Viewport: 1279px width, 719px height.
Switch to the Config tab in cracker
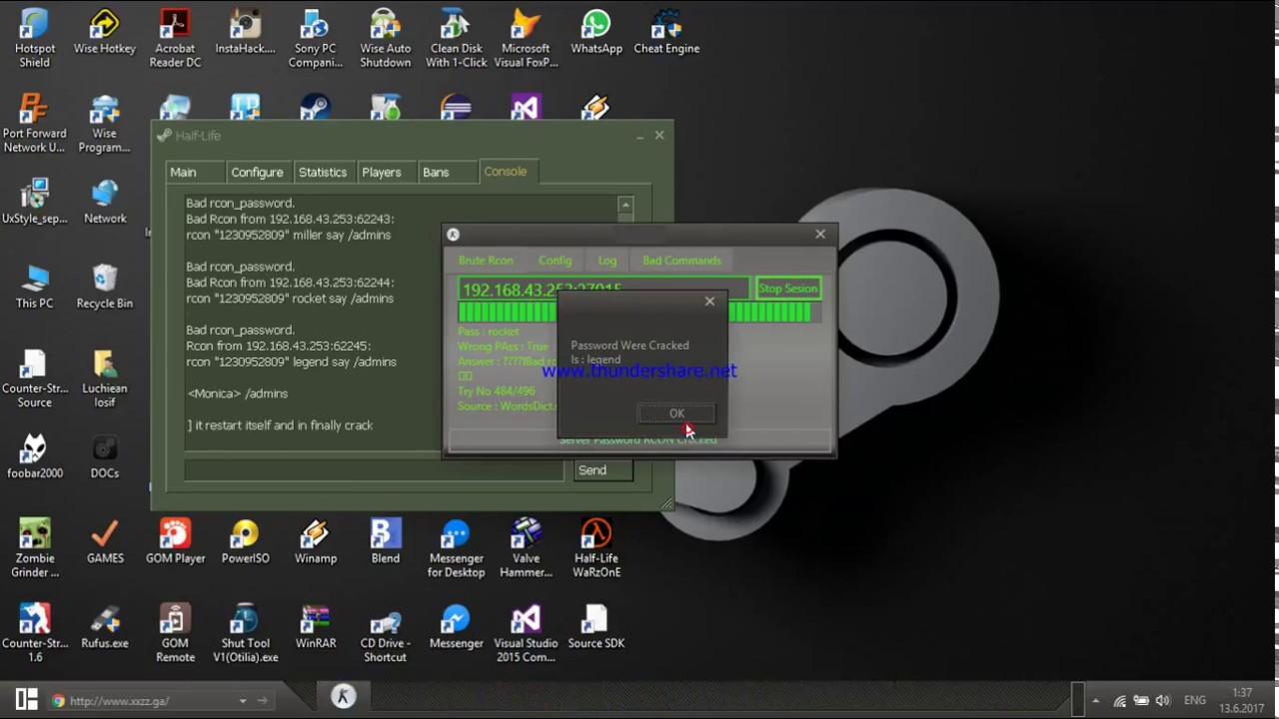pos(555,260)
